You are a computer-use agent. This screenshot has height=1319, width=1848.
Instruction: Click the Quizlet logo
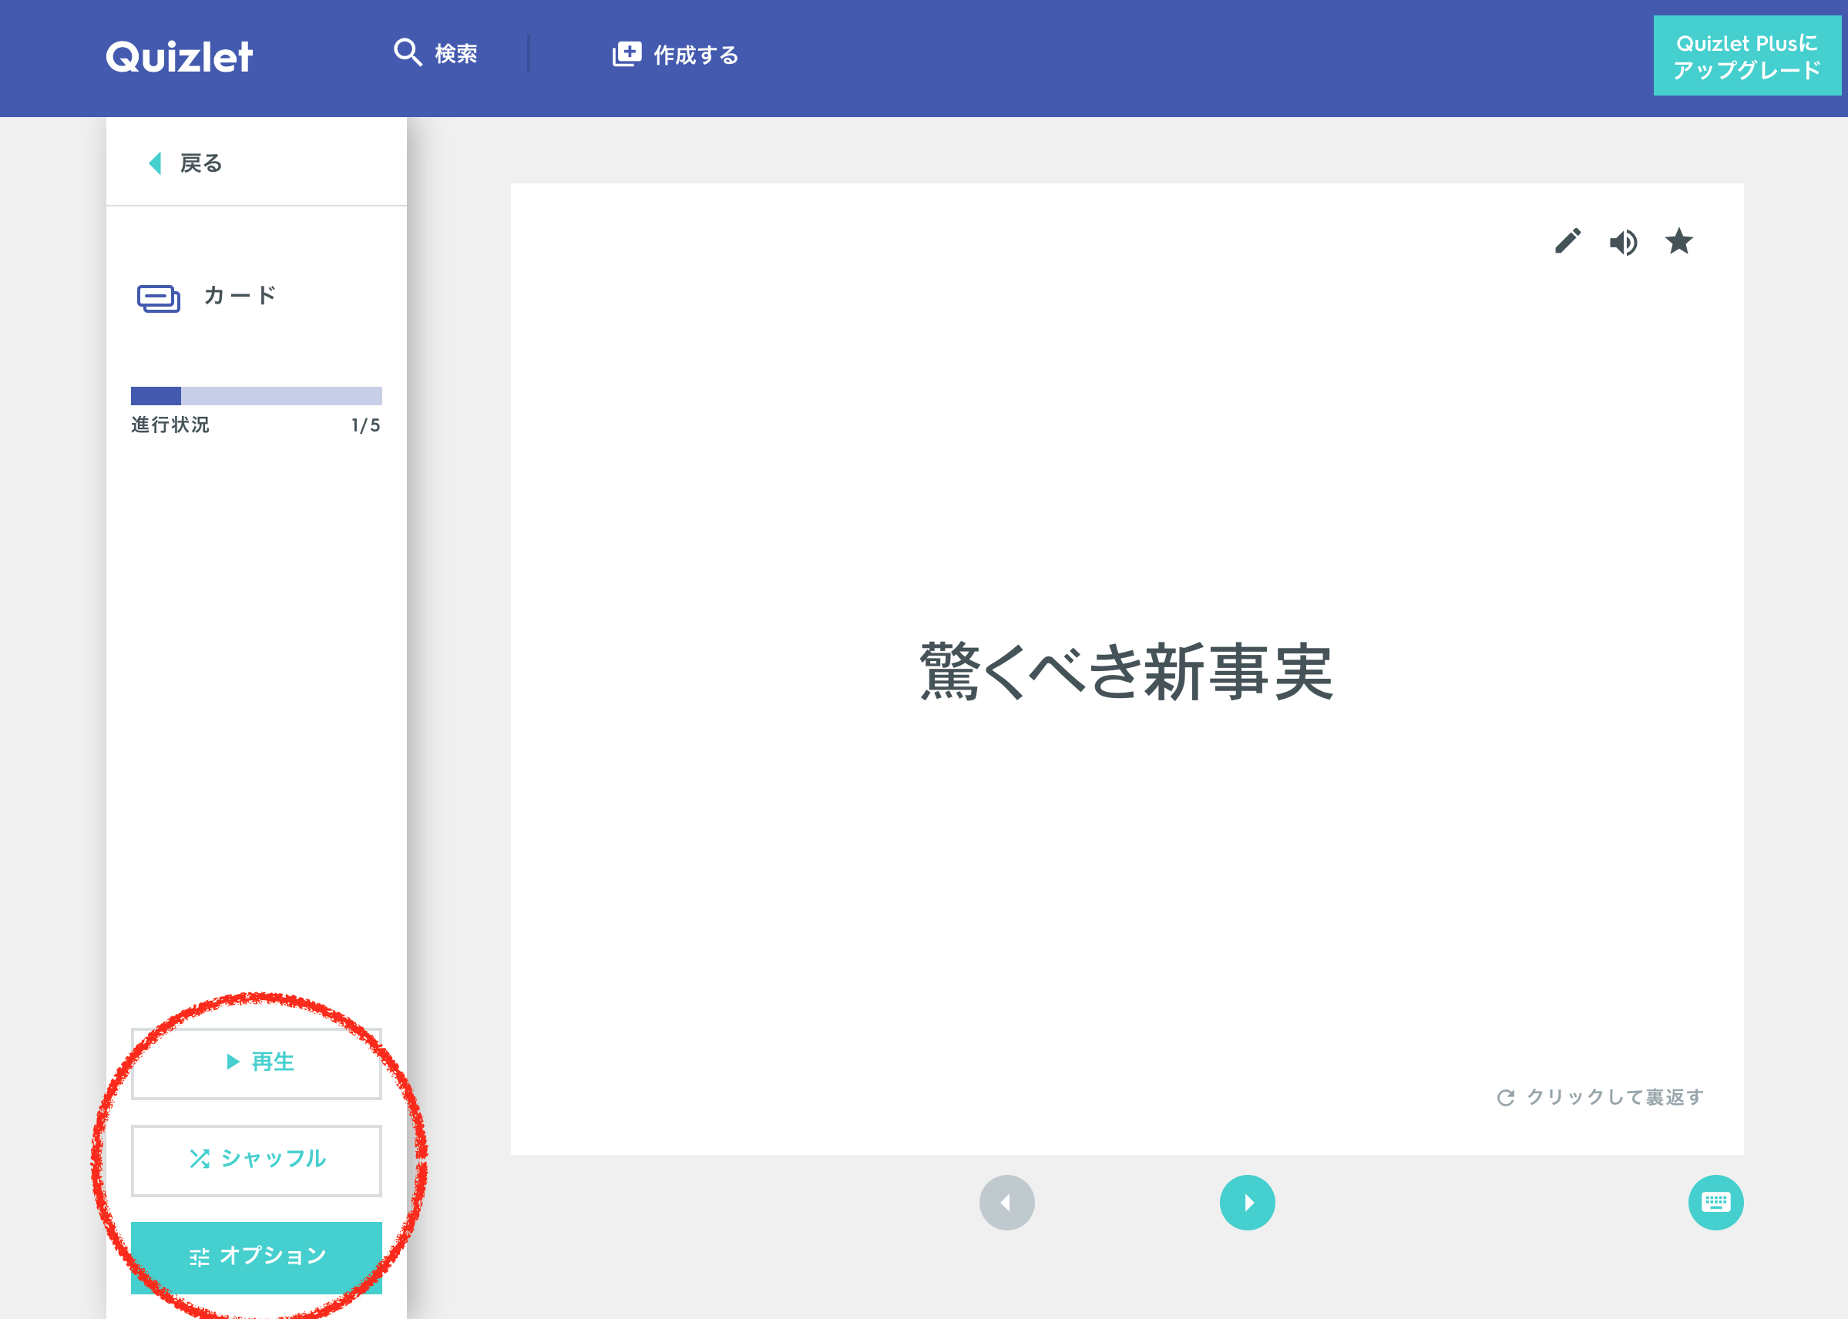click(x=179, y=57)
